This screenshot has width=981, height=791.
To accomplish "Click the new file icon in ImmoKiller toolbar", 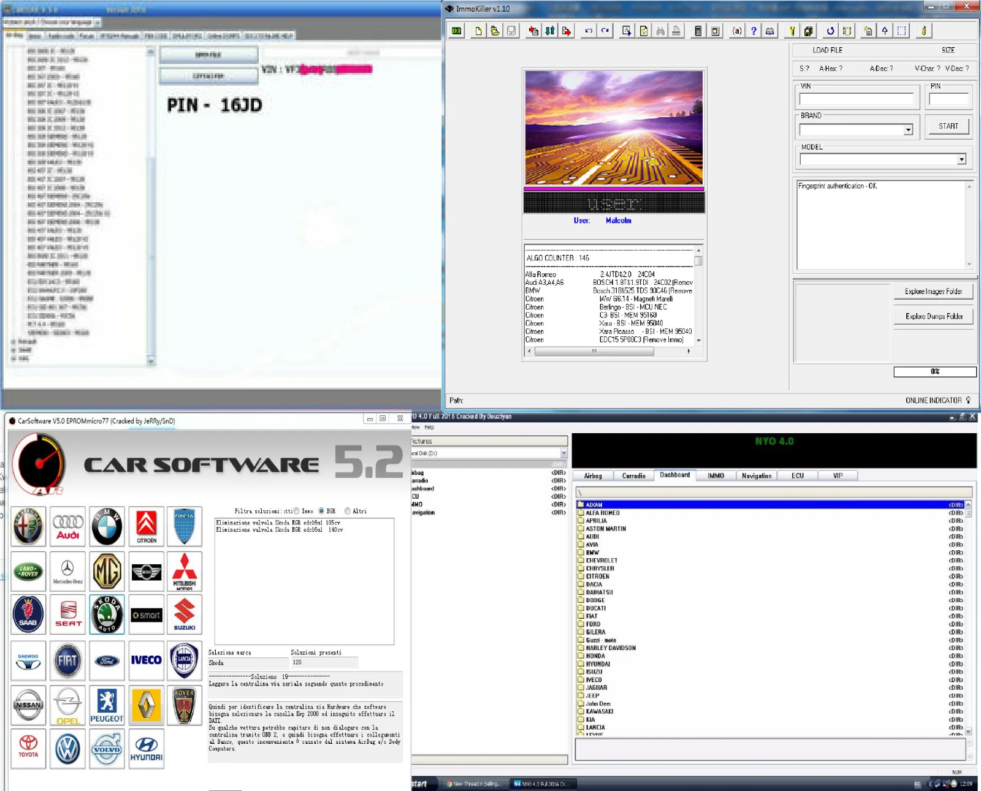I will 478,31.
